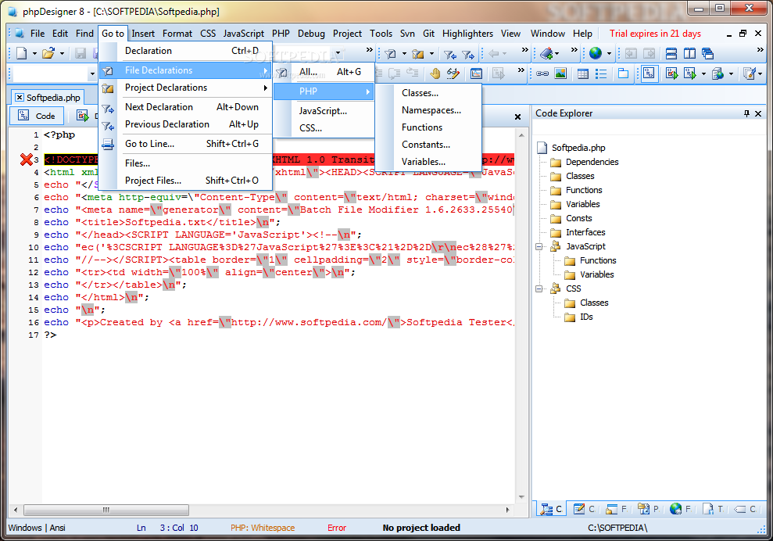
Task: Click the glasses-and-pencil toolbar icon
Action: 453,74
